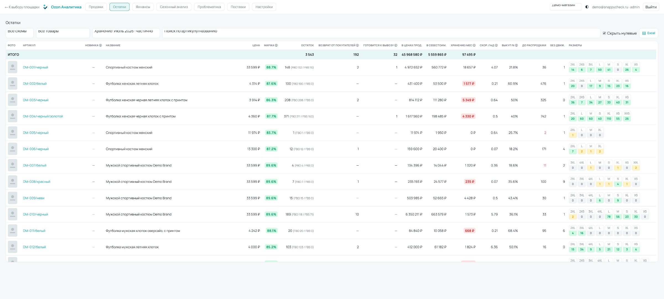Screen dimensions: 664x299
Task: Open the Хранение июль 2026 dropdown
Action: click(x=126, y=33)
